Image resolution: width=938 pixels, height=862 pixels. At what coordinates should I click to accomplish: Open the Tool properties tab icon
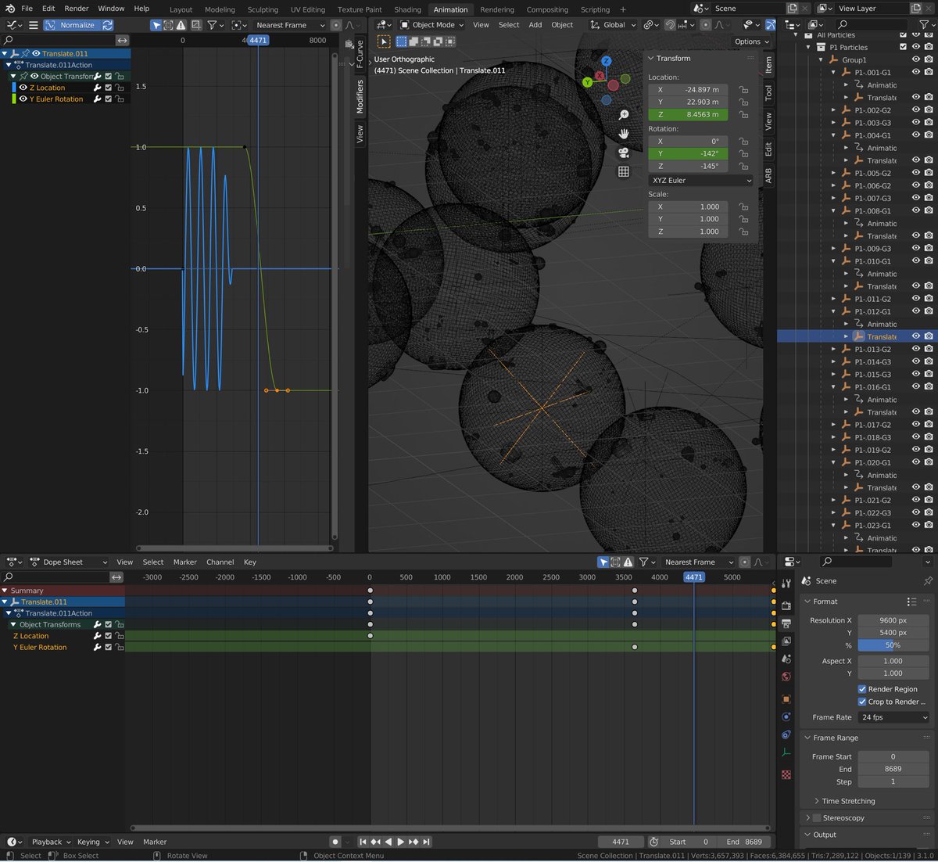point(786,584)
